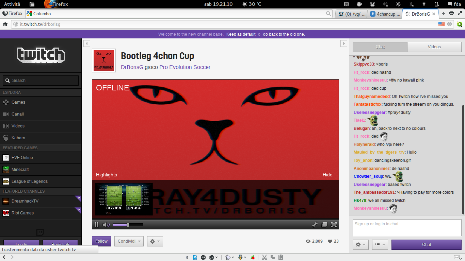Adjust the video player volume slider
The height and width of the screenshot is (261, 465).
pyautogui.click(x=128, y=224)
